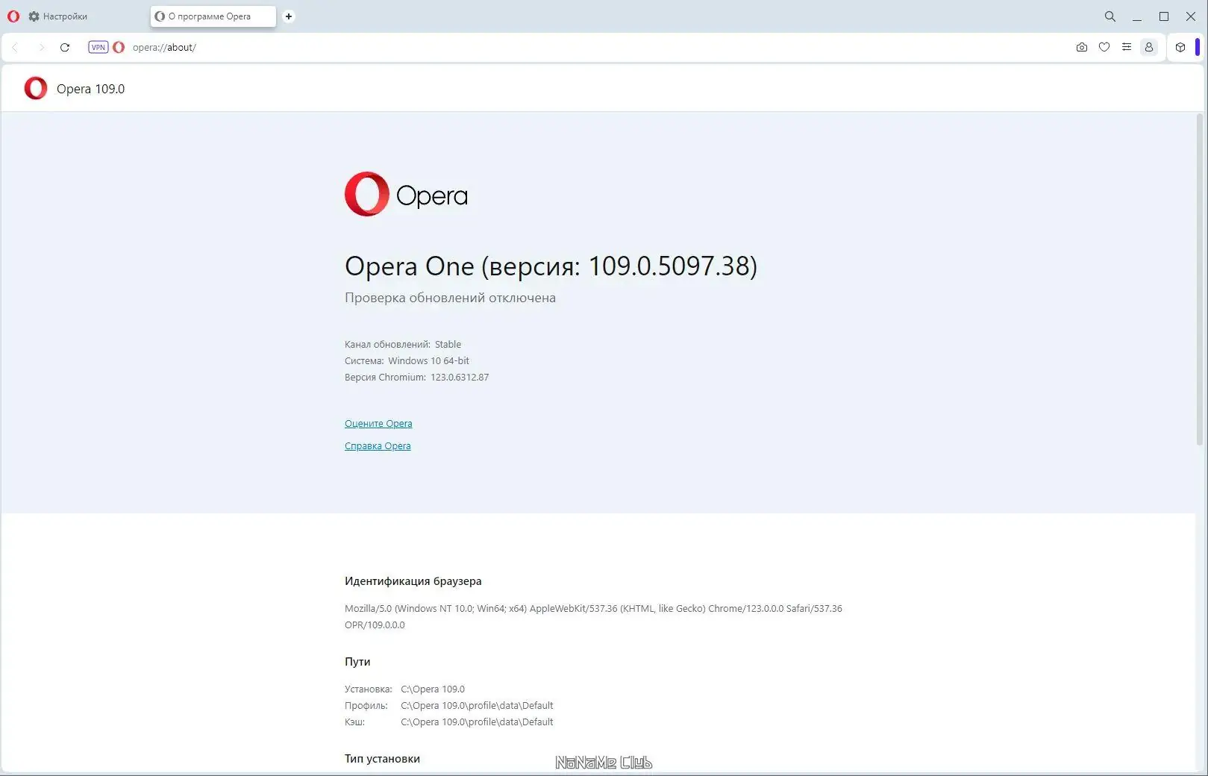Go back with the back arrow
Image resolution: width=1208 pixels, height=776 pixels.
click(x=15, y=47)
